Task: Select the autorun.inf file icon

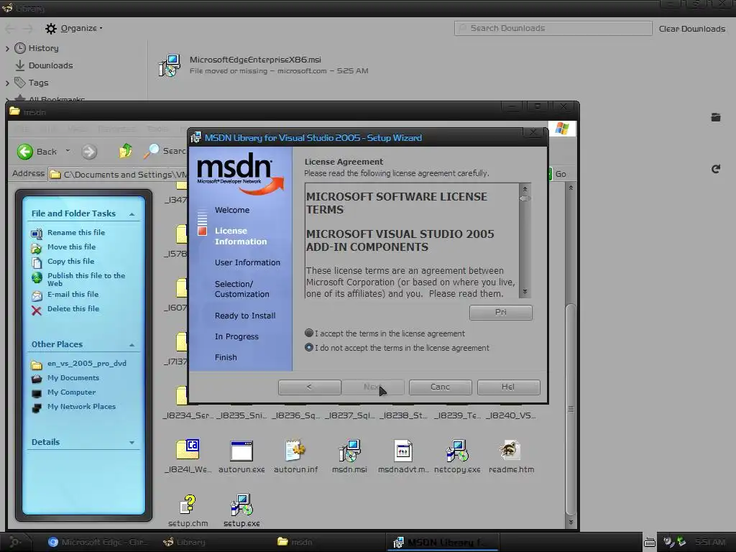Action: tap(295, 451)
